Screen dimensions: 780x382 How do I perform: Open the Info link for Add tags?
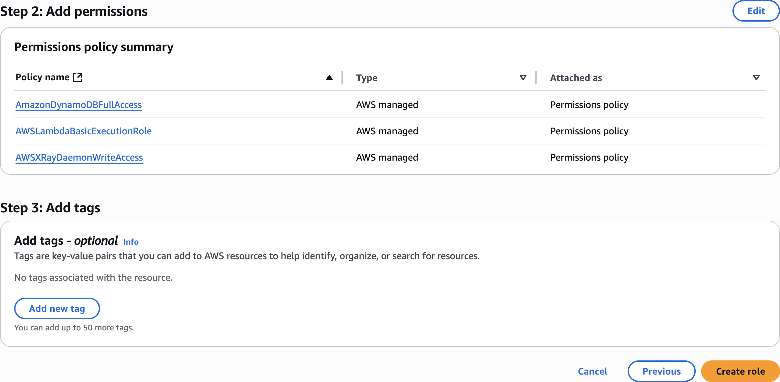131,242
